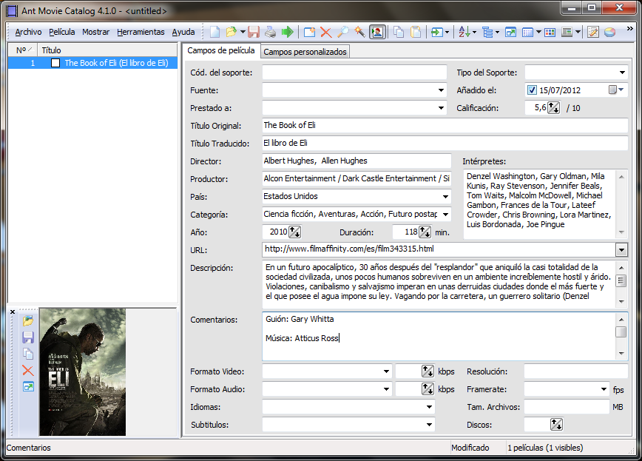
Task: Open the Archivo menu
Action: click(28, 32)
